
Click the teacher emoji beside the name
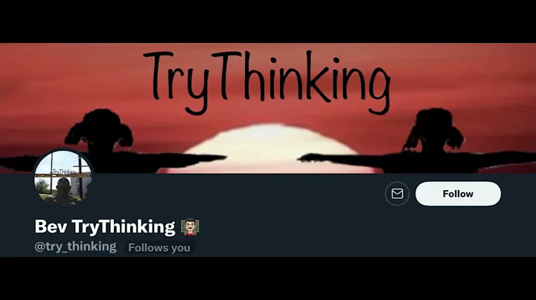pos(190,226)
